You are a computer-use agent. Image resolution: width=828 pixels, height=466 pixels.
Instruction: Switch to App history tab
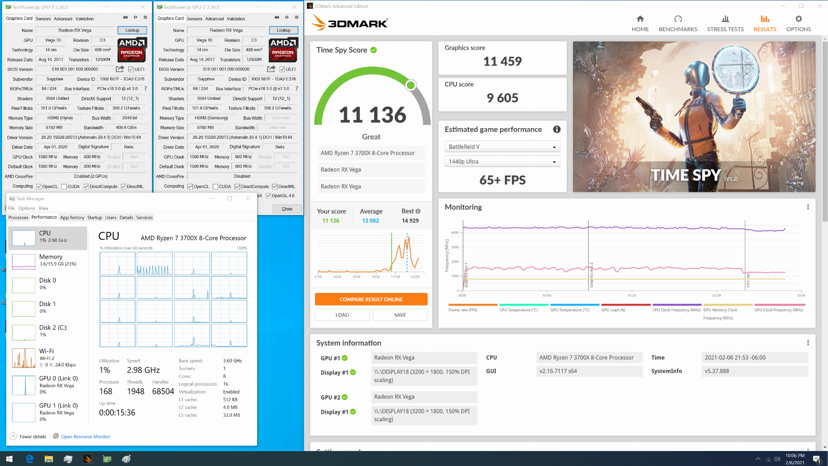(x=72, y=217)
